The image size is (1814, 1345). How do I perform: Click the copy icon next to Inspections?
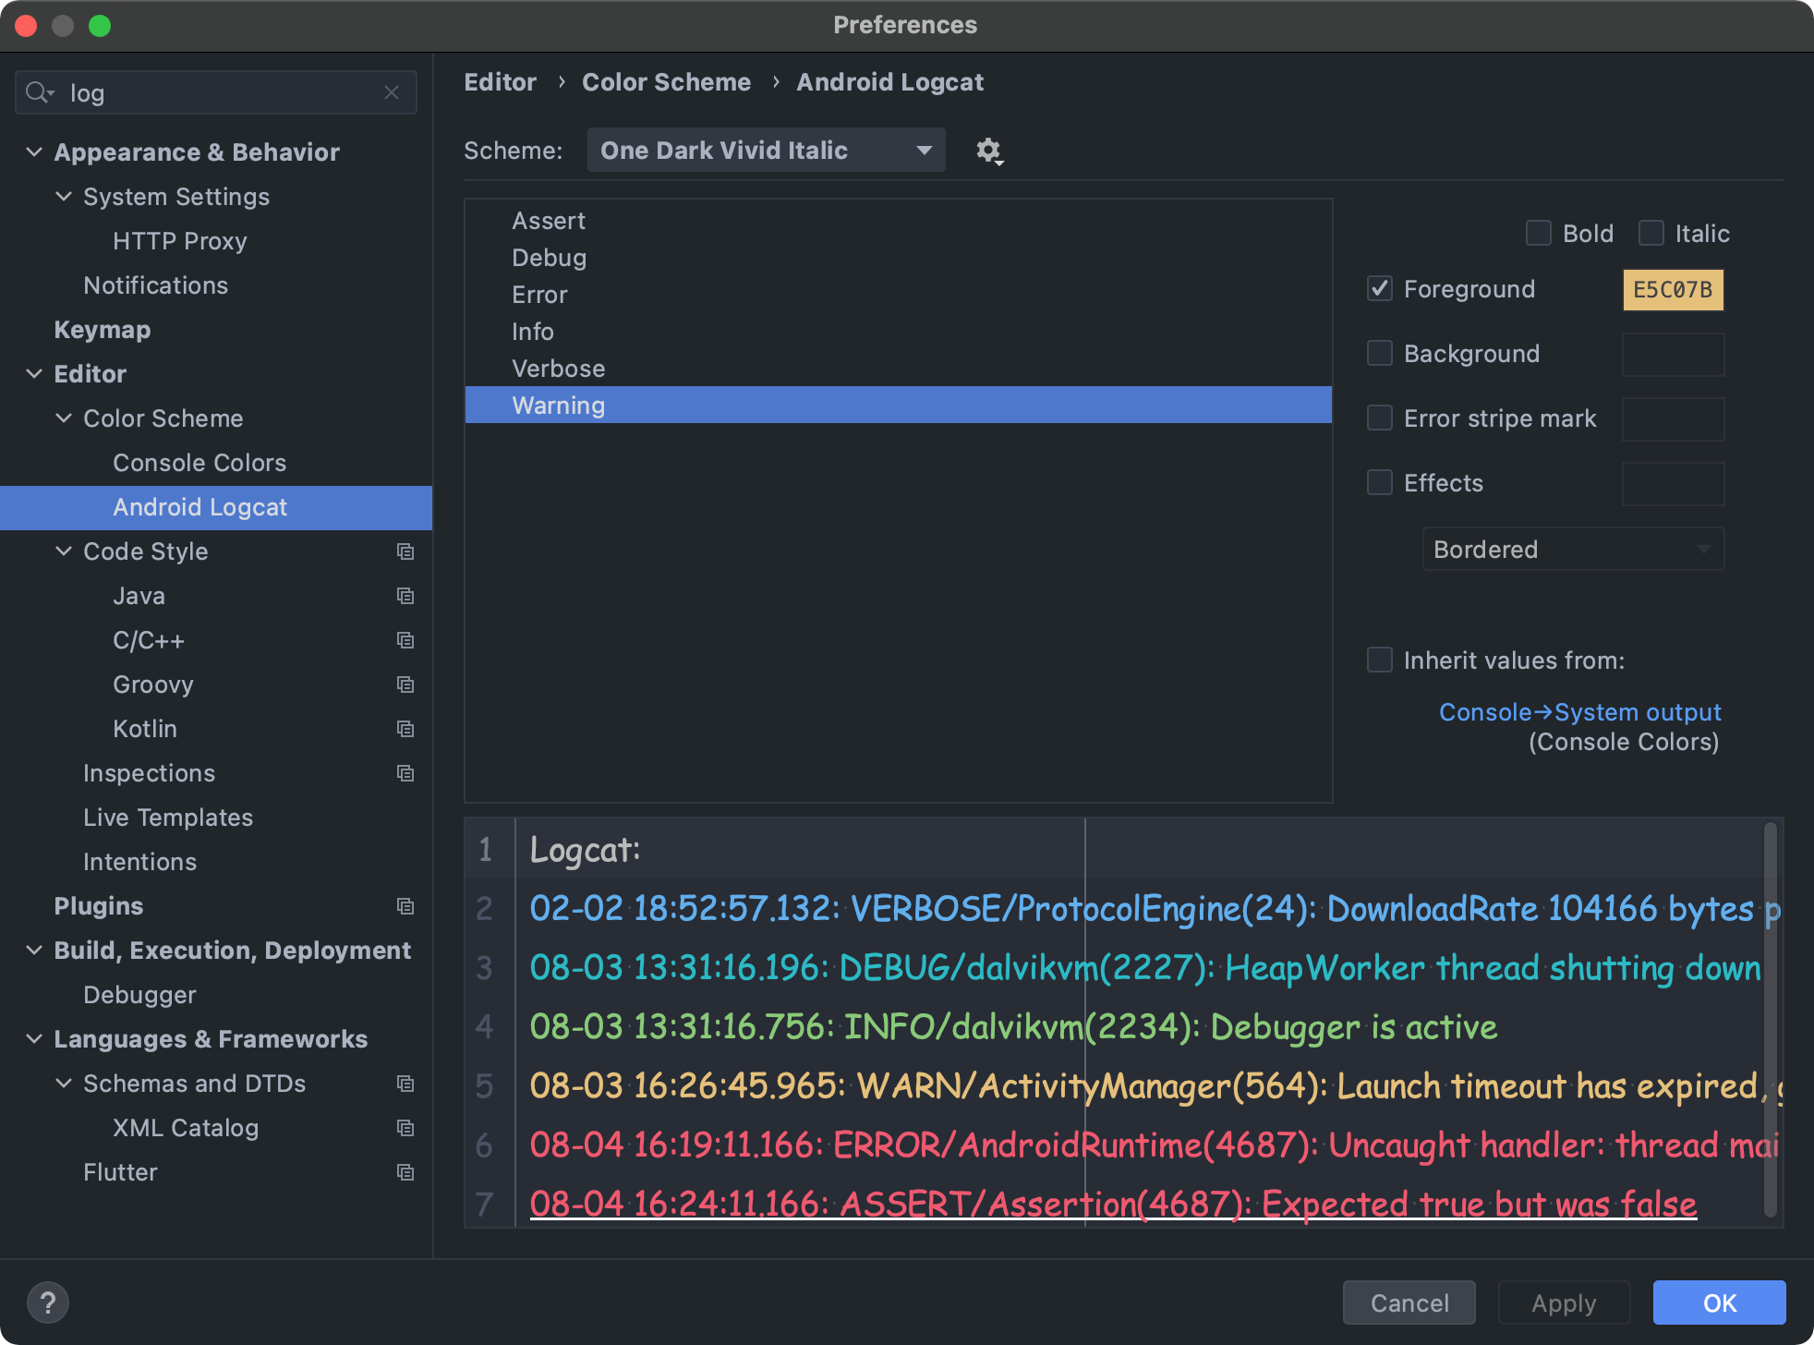click(405, 773)
